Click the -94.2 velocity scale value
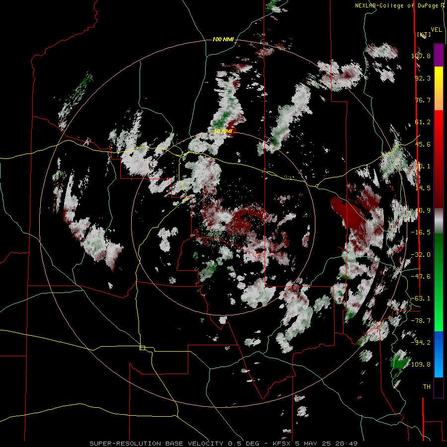The height and width of the screenshot is (447, 447). pyautogui.click(x=421, y=343)
